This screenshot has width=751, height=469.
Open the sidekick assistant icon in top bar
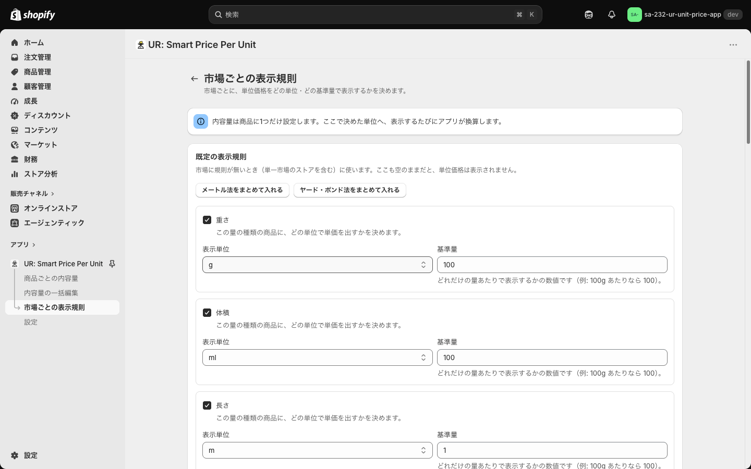coord(589,15)
